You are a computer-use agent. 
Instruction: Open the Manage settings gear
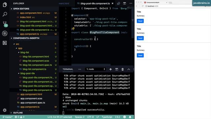[x=5, y=110]
